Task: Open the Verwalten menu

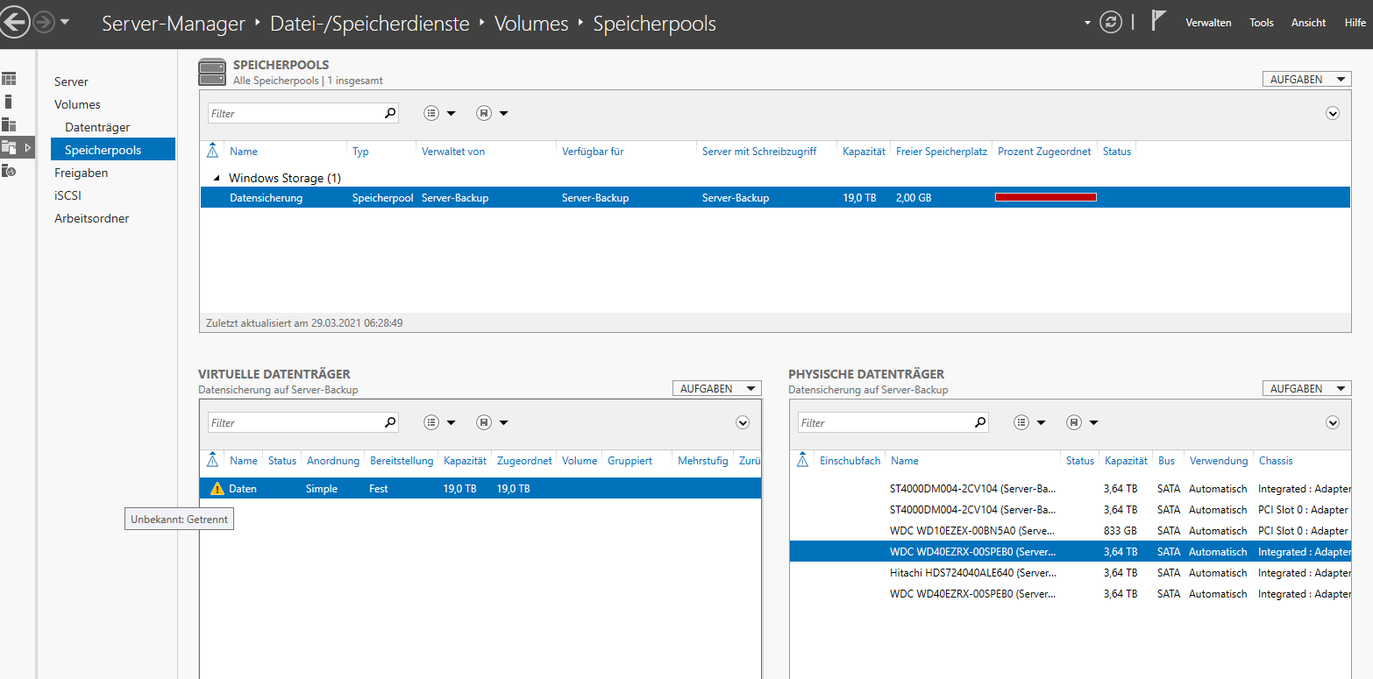Action: point(1208,23)
